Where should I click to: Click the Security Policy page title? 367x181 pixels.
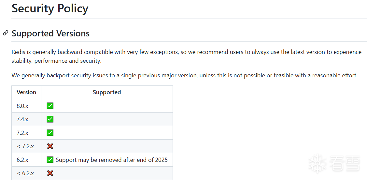(50, 8)
